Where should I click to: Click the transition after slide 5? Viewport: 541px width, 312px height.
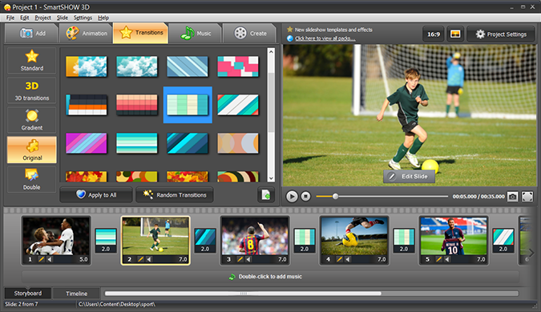click(x=503, y=240)
